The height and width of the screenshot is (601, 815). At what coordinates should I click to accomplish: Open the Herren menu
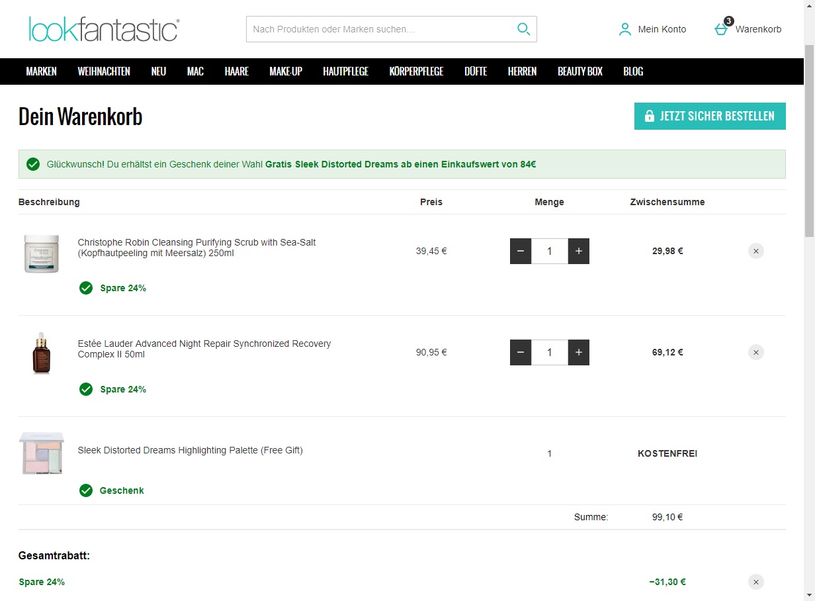[x=523, y=71]
